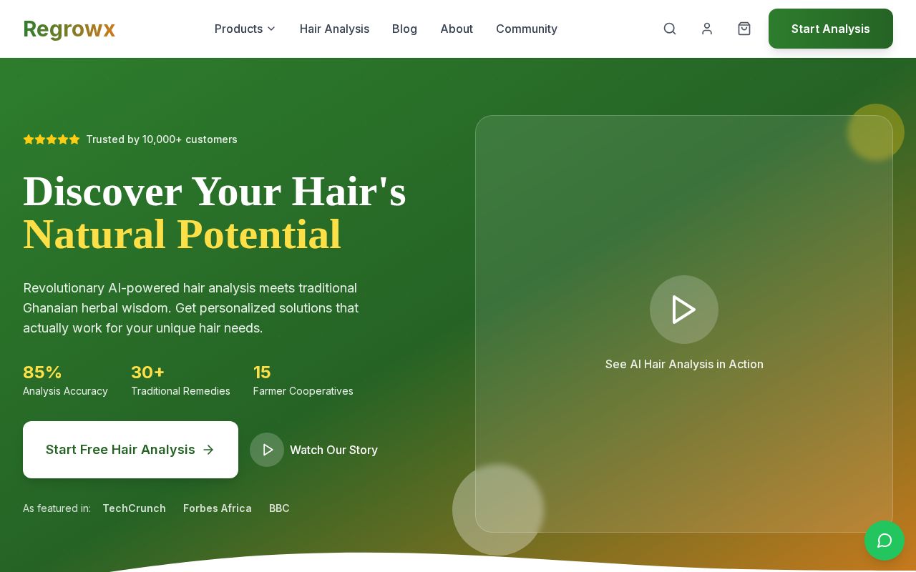
Task: Open the shopping bag cart icon
Action: pyautogui.click(x=744, y=29)
